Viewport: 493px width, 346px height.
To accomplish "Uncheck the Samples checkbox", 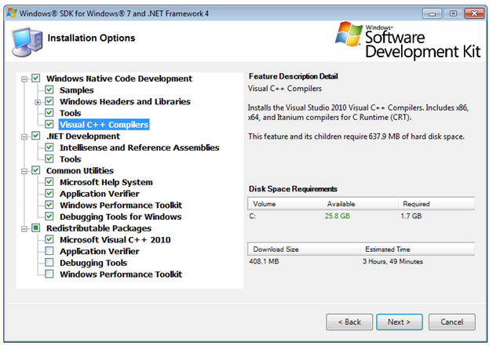I will click(x=49, y=90).
